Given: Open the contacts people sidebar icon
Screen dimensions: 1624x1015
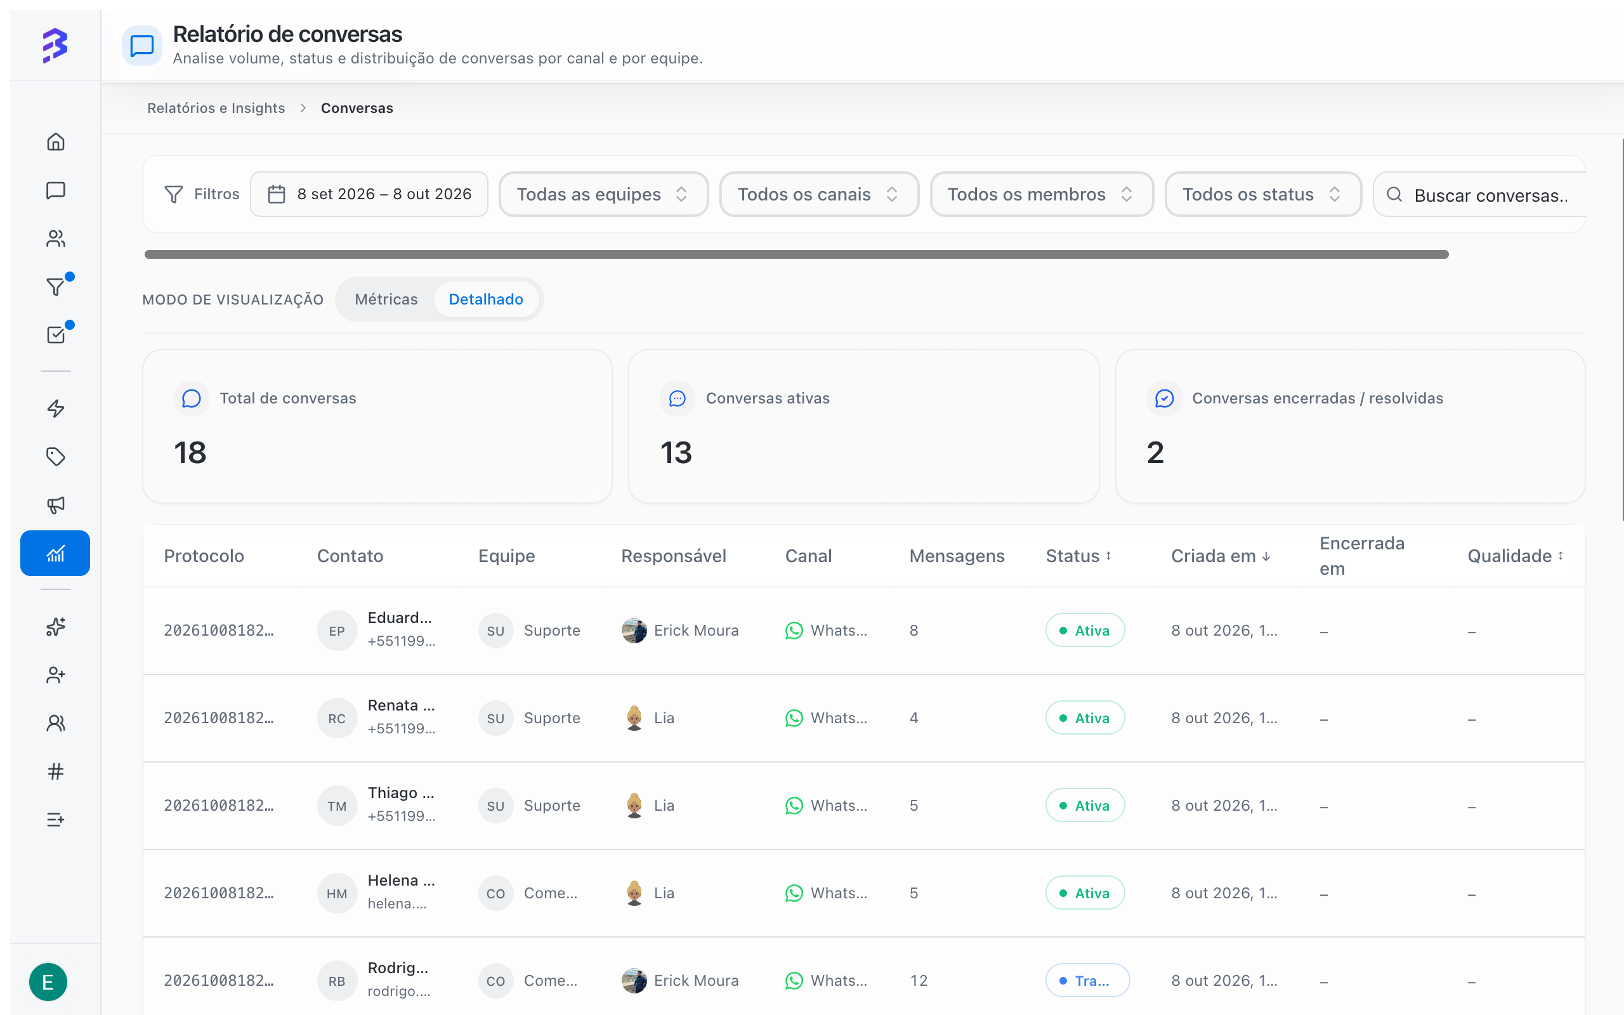Looking at the screenshot, I should coord(56,239).
